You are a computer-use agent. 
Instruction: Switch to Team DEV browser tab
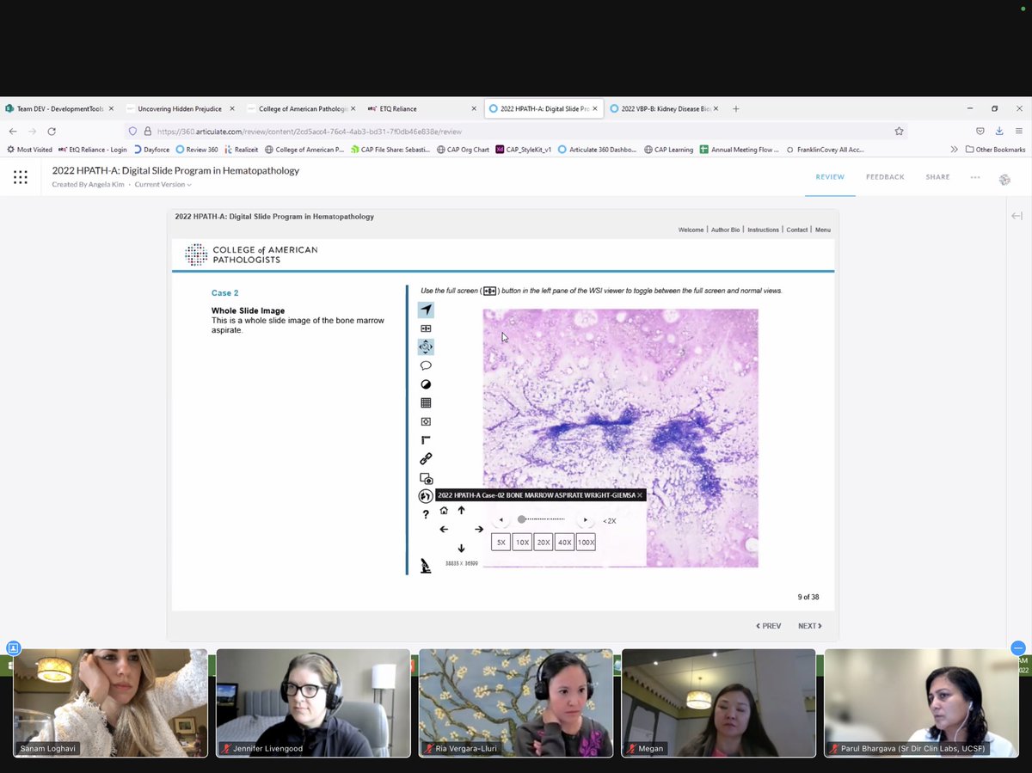point(60,109)
